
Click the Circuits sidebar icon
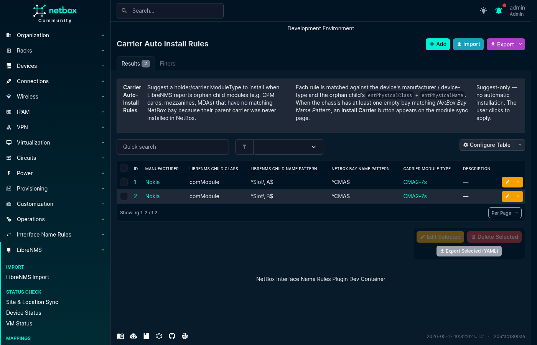(9, 158)
